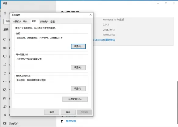Select the 22H2 version value
178x127 pixels.
pos(106,24)
